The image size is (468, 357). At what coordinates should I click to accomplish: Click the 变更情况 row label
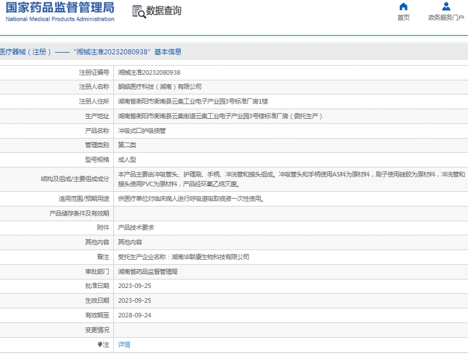(x=97, y=330)
